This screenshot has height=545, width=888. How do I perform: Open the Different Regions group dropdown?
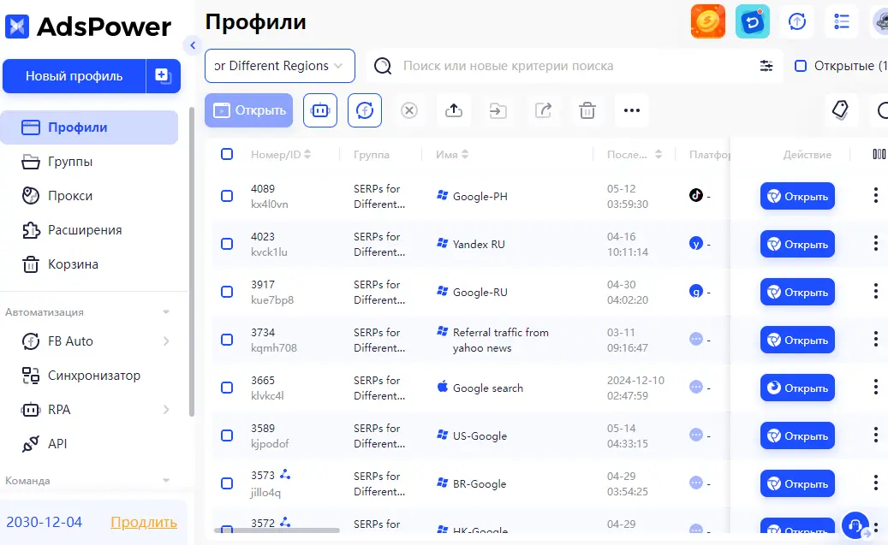point(280,66)
